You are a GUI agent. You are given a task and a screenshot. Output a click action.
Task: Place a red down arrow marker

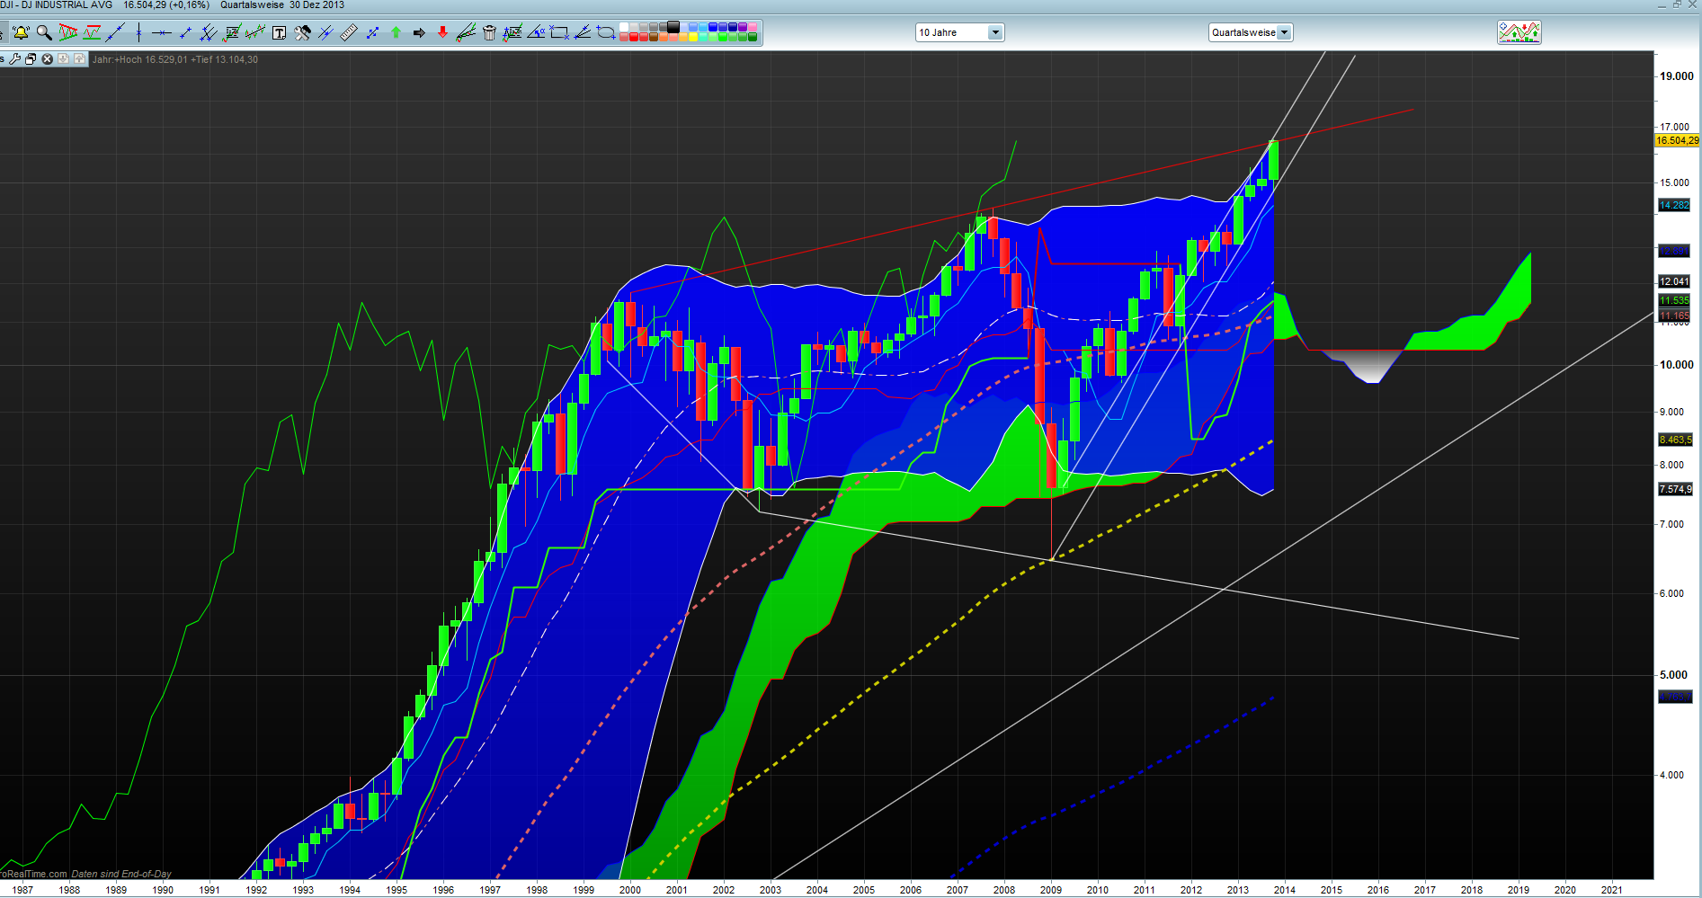(442, 33)
